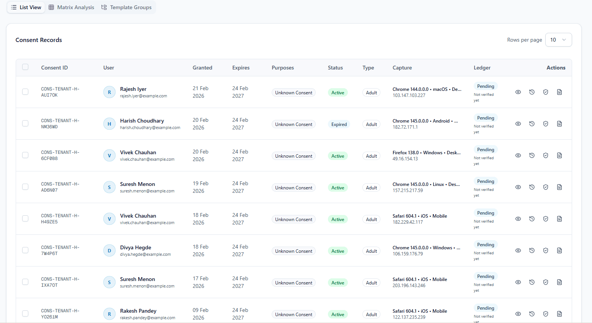Open the eye icon on Rakesh Pandey's row
The height and width of the screenshot is (323, 592).
pos(518,313)
